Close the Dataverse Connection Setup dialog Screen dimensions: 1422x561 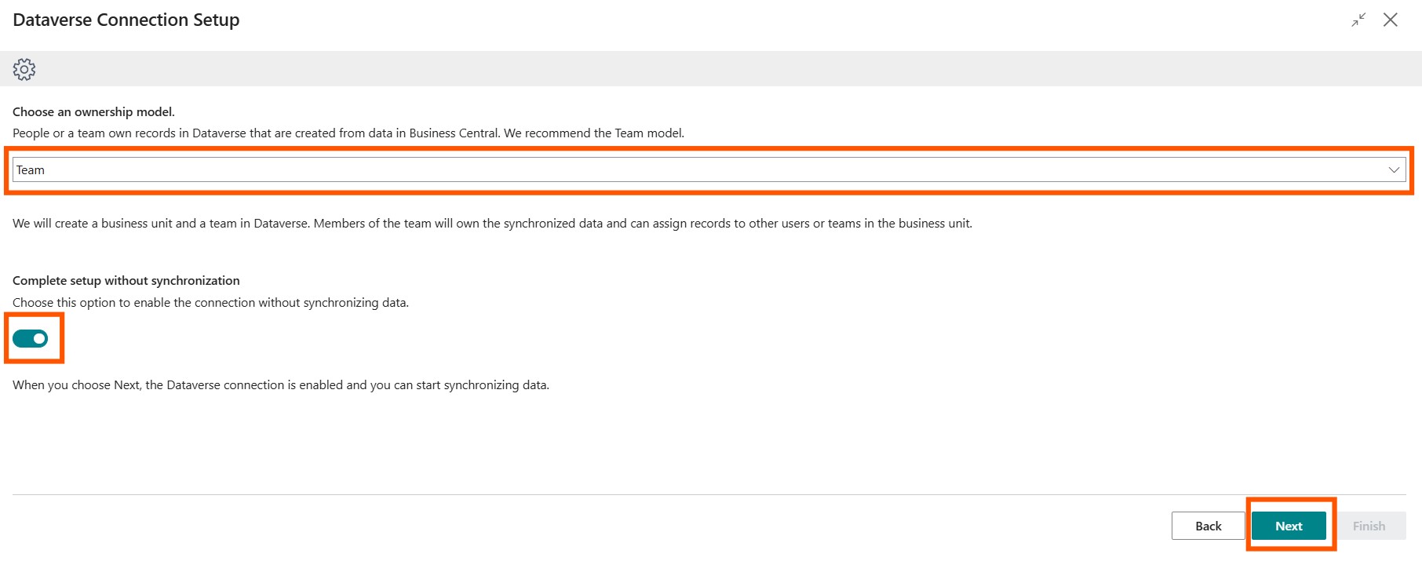[1390, 20]
